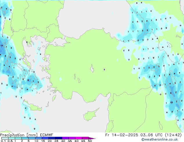
Task: Click the "50" legend scale label
Action: (x=90, y=141)
